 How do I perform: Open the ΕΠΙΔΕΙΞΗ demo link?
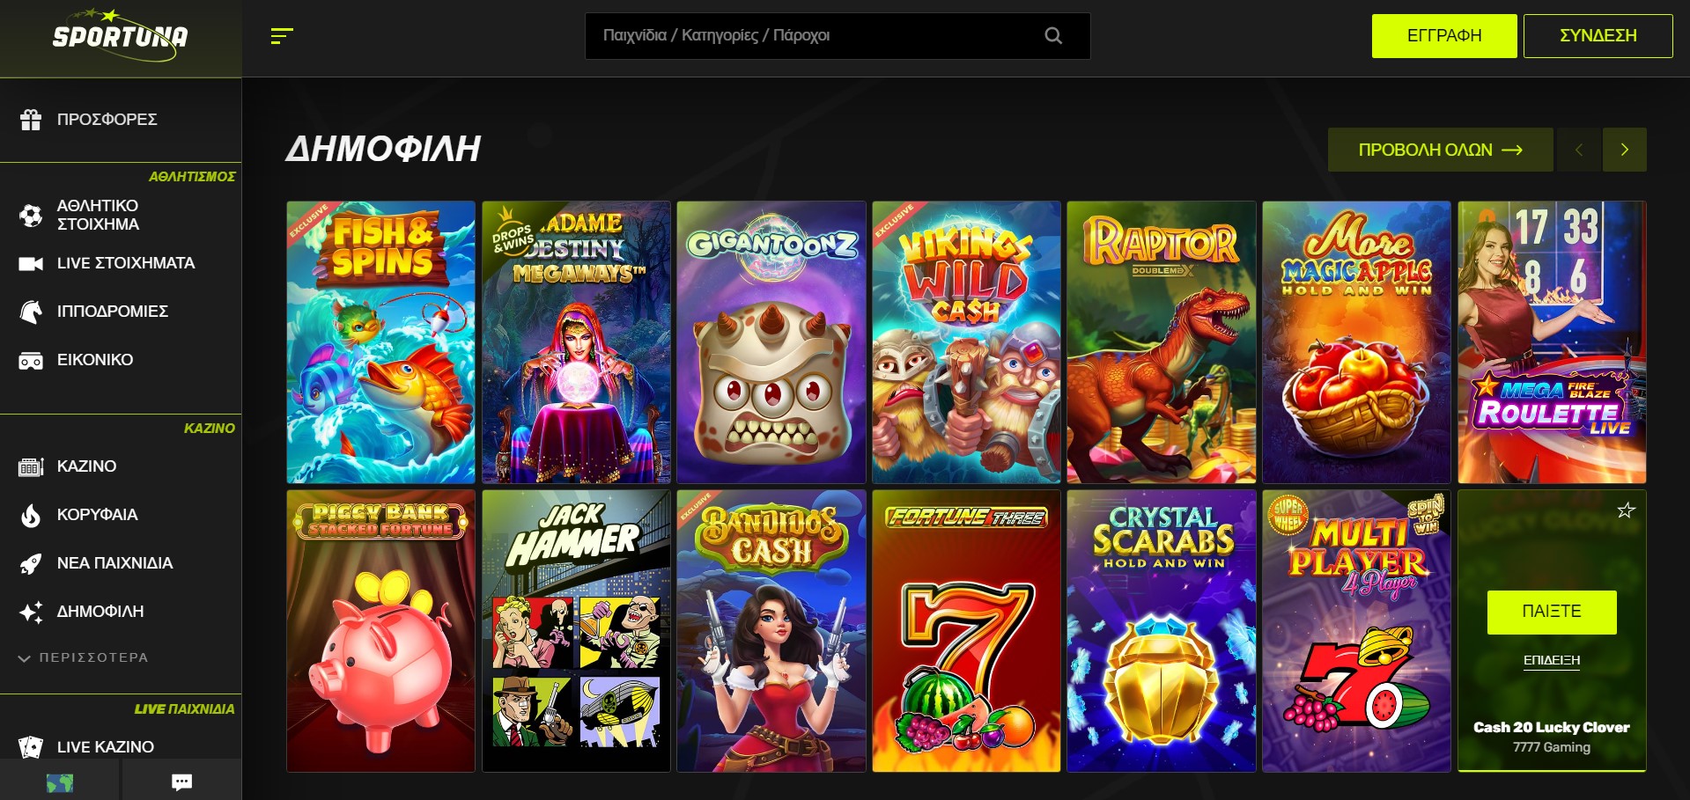pyautogui.click(x=1552, y=661)
